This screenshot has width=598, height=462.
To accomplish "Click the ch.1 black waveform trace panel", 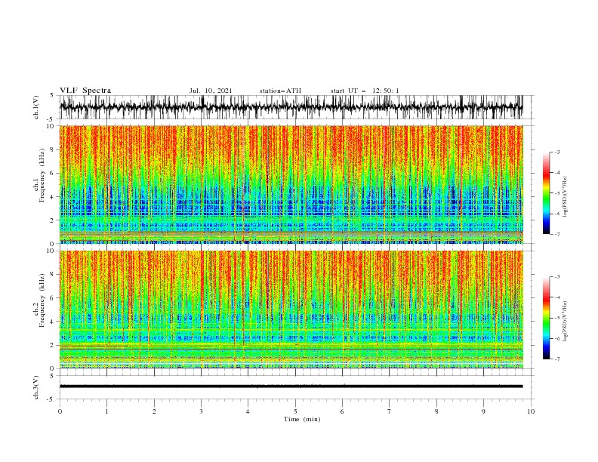I will [296, 107].
